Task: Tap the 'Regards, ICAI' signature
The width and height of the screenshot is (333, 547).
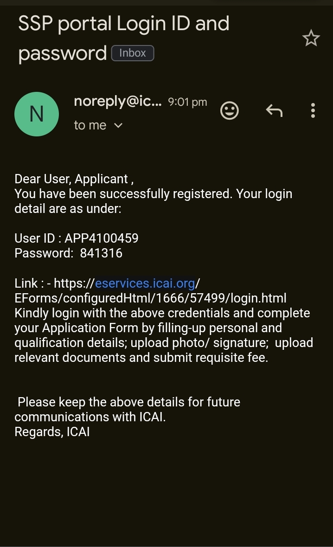Action: point(52,432)
